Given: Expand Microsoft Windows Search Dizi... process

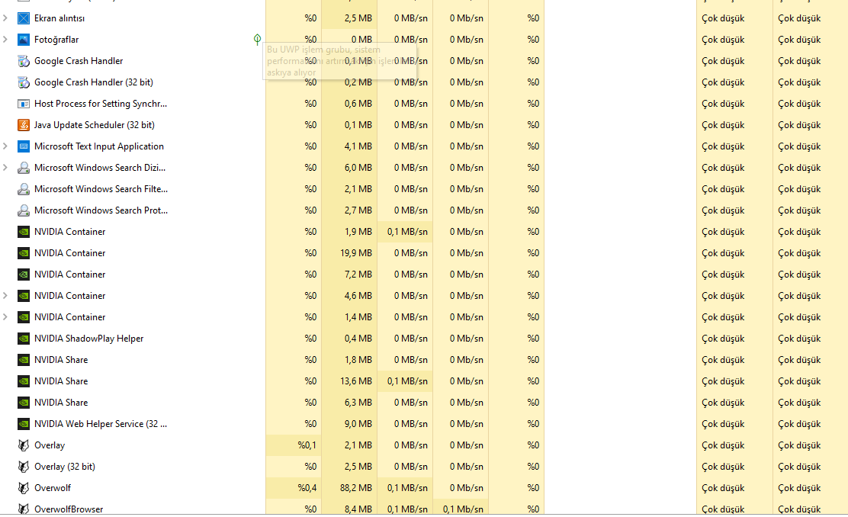Looking at the screenshot, I should [5, 168].
